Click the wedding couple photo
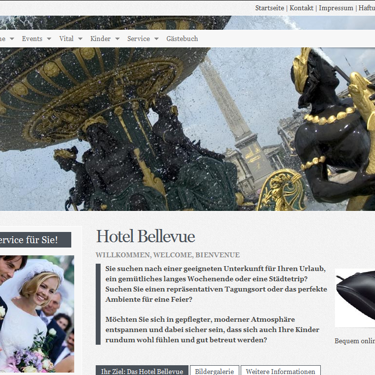This screenshot has height=375, width=375. [37, 314]
